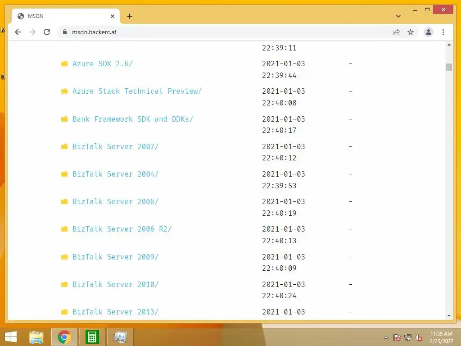The height and width of the screenshot is (346, 461).
Task: Click the address bar URL
Action: (94, 32)
